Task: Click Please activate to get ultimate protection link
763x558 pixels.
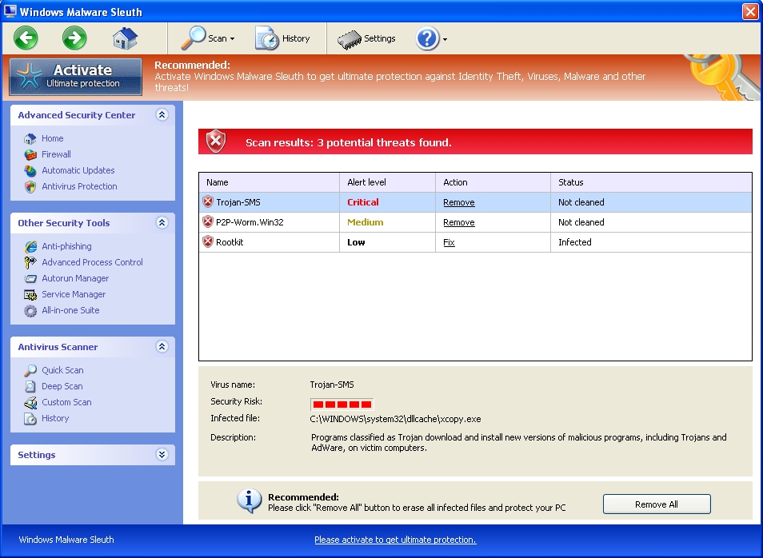Action: point(395,540)
